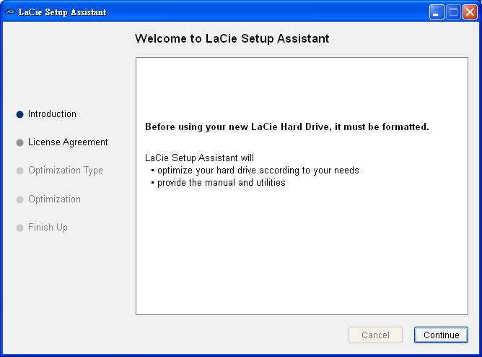The height and width of the screenshot is (357, 482).
Task: Click the greyed-out Cancel button
Action: coord(375,335)
